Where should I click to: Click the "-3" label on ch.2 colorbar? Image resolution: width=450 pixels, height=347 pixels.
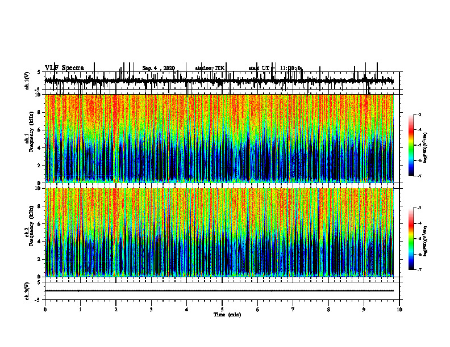point(419,208)
